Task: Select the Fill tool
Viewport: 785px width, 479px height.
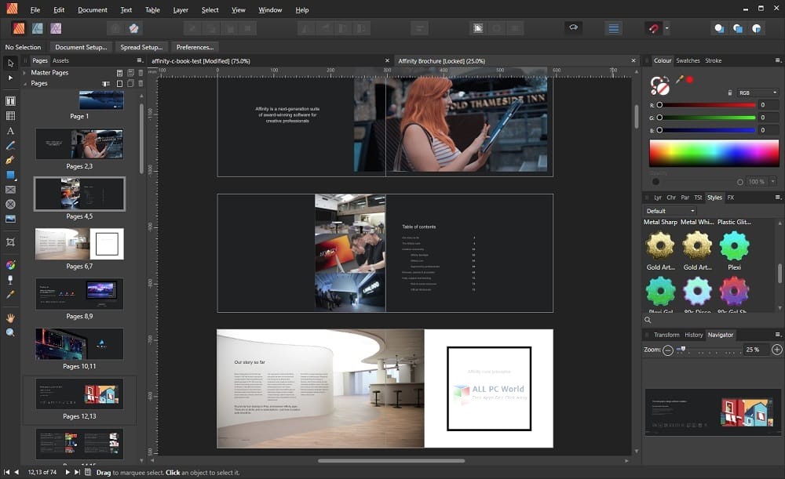Action: (x=10, y=265)
